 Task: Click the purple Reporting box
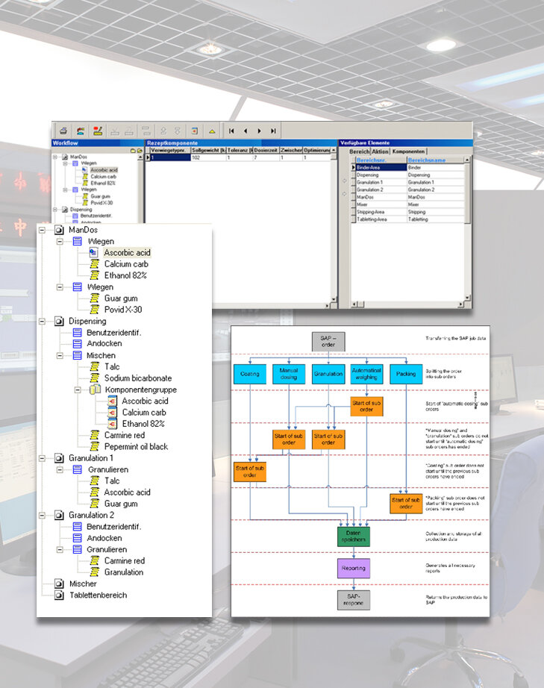coord(353,568)
